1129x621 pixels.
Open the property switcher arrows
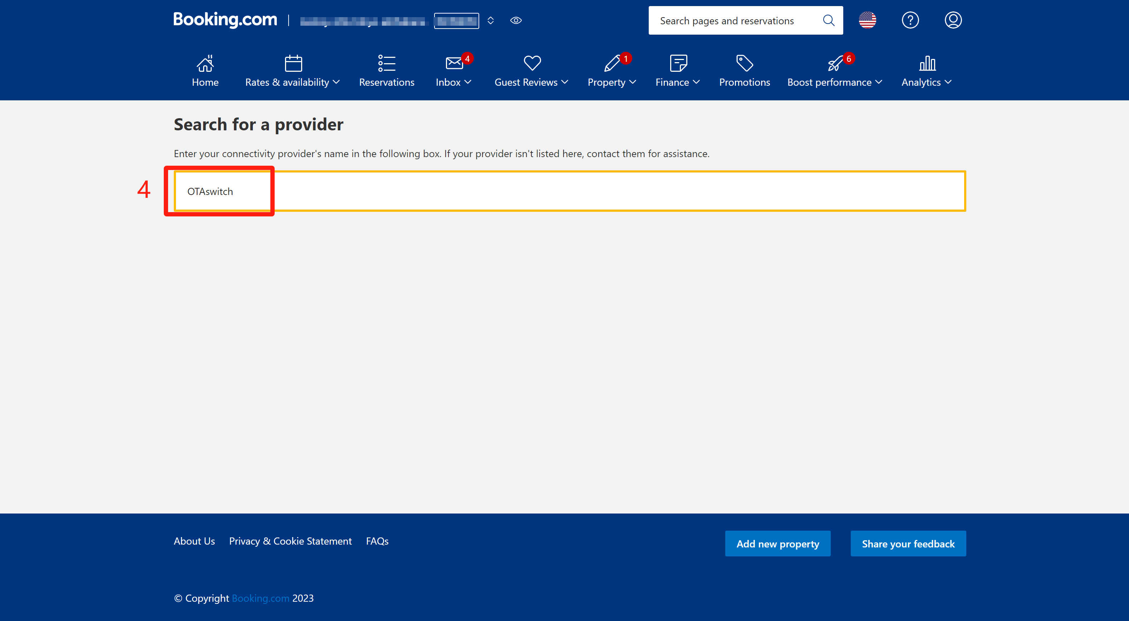[x=490, y=21]
